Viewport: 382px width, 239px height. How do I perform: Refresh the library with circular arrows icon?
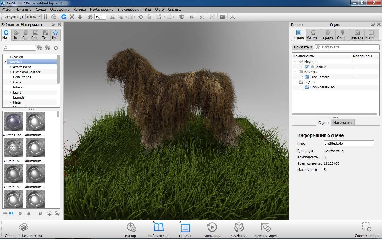[x=56, y=48]
